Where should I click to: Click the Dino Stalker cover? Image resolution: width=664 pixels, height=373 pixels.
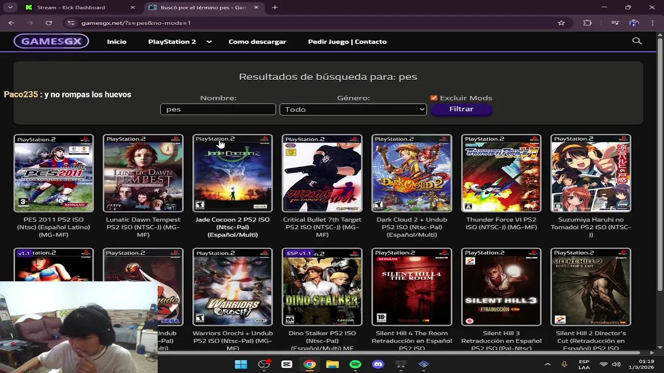pos(322,287)
